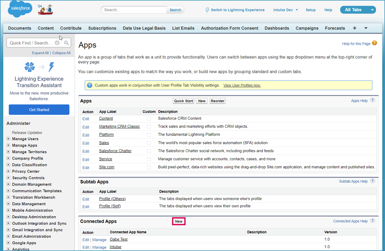
Task: Toggle the Custom checkbox for Marketing CRM Classic
Action: [149, 127]
